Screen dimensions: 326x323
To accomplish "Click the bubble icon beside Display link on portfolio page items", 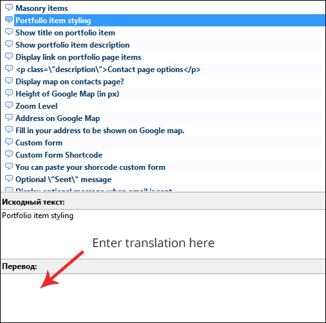I will coord(9,57).
